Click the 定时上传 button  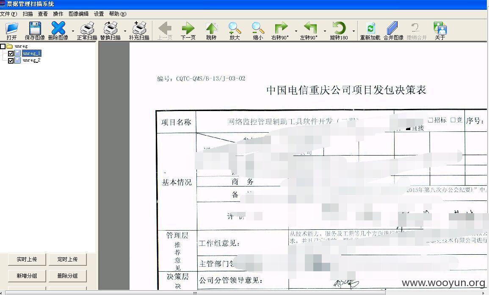[x=67, y=259]
